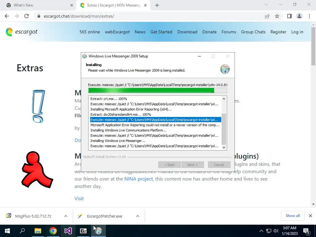Close the downloads bar

pos(310,216)
